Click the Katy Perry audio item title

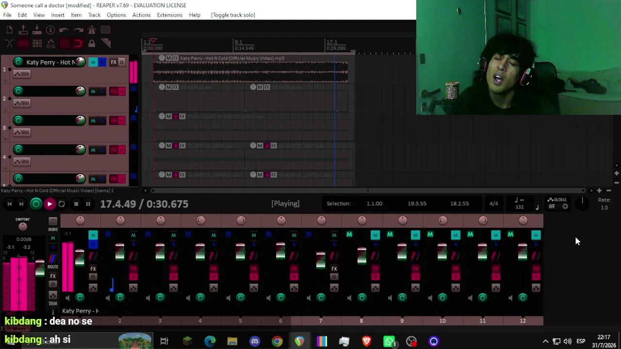tap(232, 58)
